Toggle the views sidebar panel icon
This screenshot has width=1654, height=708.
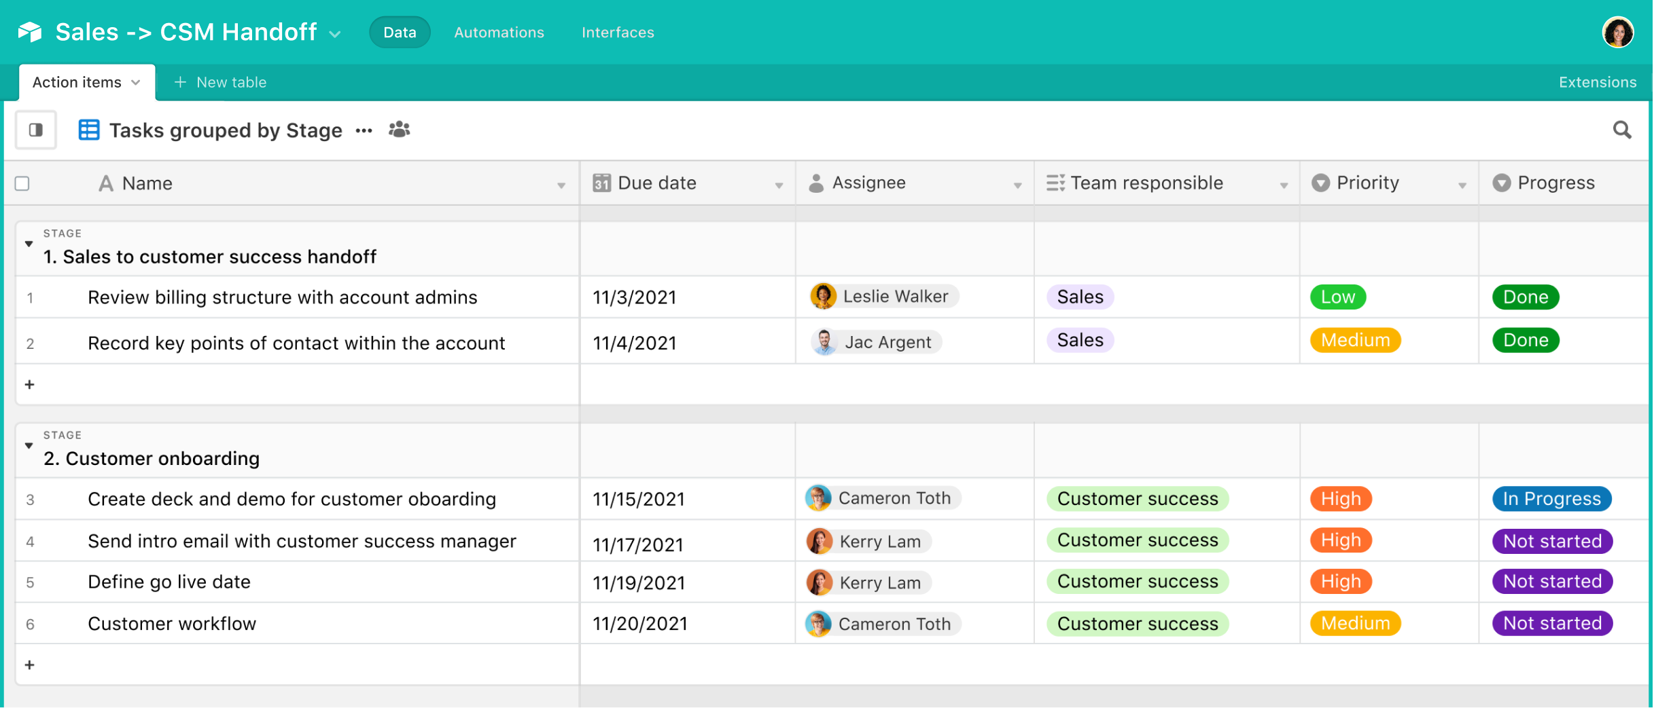click(36, 130)
